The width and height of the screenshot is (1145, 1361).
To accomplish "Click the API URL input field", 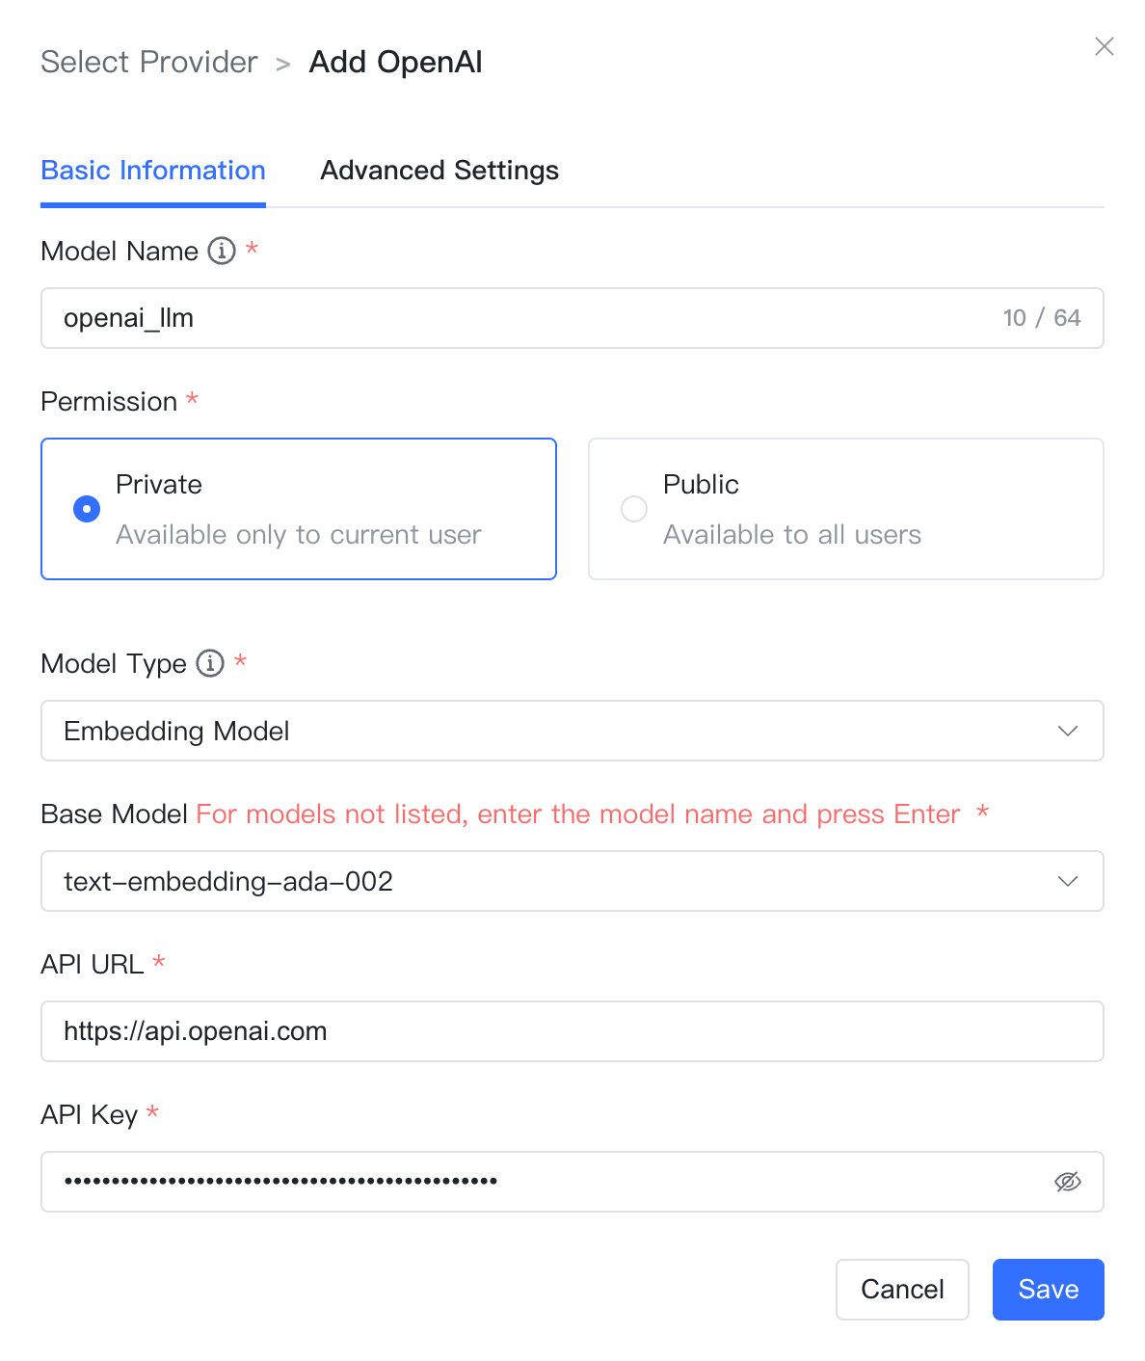I will [572, 1031].
